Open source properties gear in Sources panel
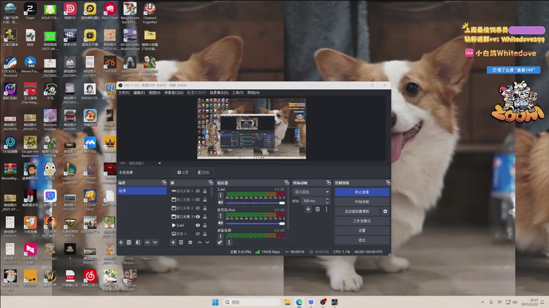 [x=190, y=242]
